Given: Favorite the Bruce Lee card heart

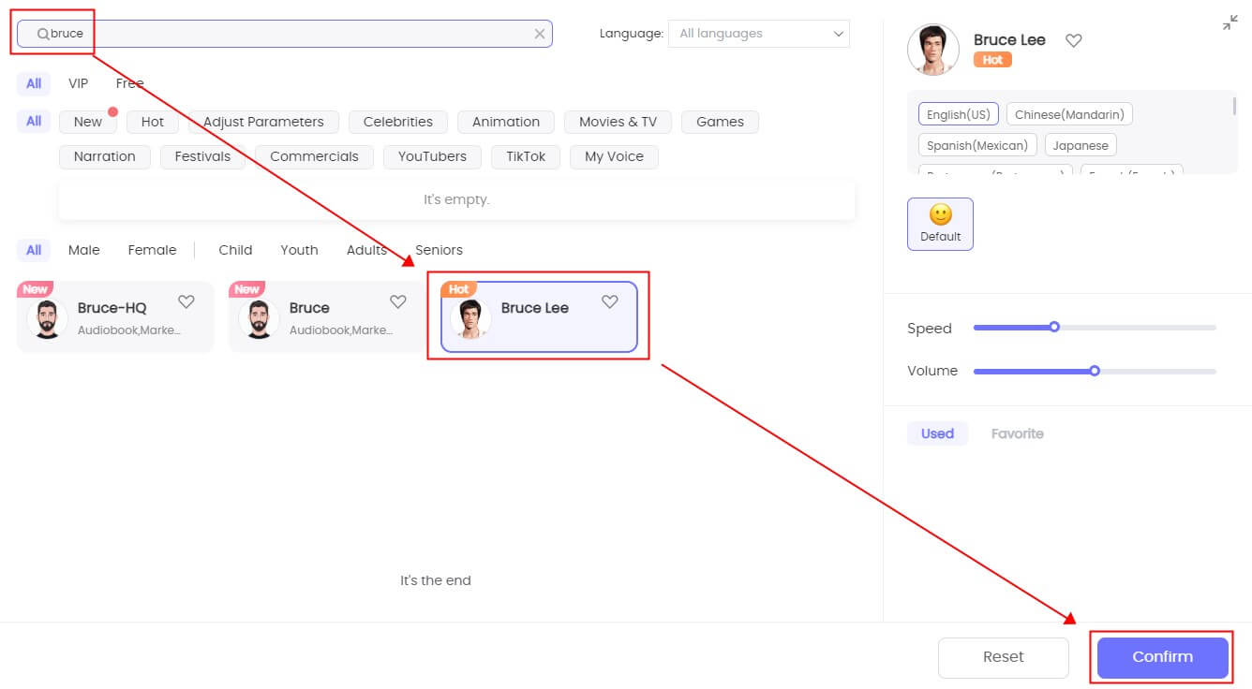Looking at the screenshot, I should [610, 301].
